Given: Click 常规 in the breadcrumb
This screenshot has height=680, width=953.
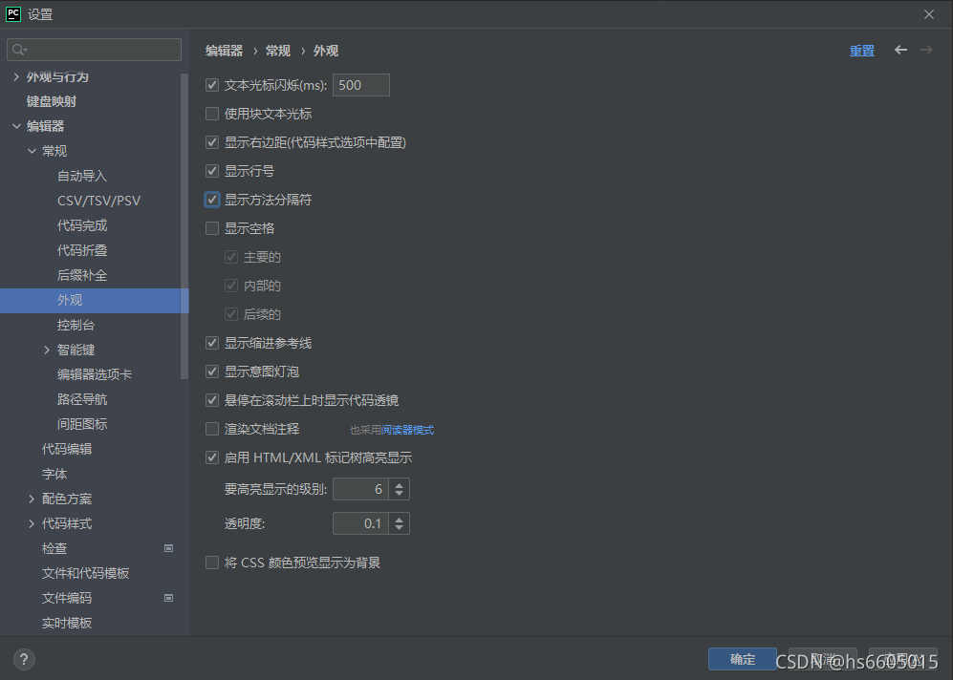Looking at the screenshot, I should pyautogui.click(x=278, y=51).
